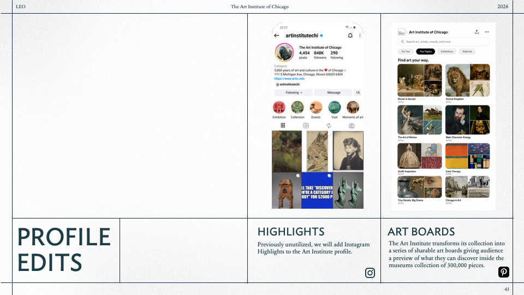
Task: Click 'The Art Institute of Chicago' header text
Action: pos(260,7)
